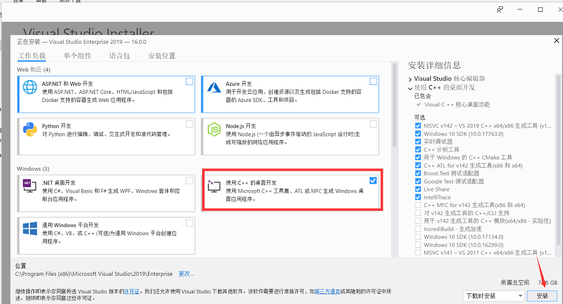Screen dimensions: 563x304
Task: Click the feedback icon in title bar
Action: pyautogui.click(x=499, y=9)
